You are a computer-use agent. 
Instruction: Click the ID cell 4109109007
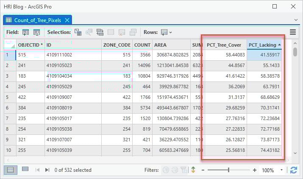point(73,97)
